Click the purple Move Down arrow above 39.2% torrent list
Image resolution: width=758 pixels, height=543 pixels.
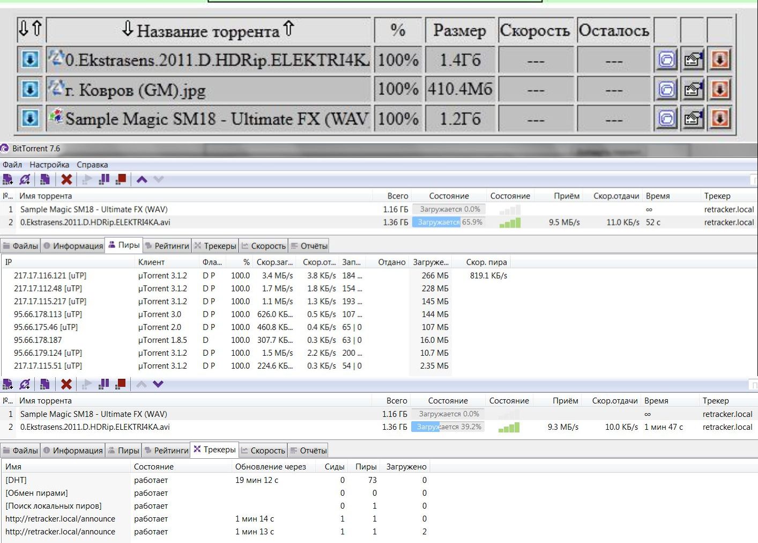pyautogui.click(x=158, y=384)
